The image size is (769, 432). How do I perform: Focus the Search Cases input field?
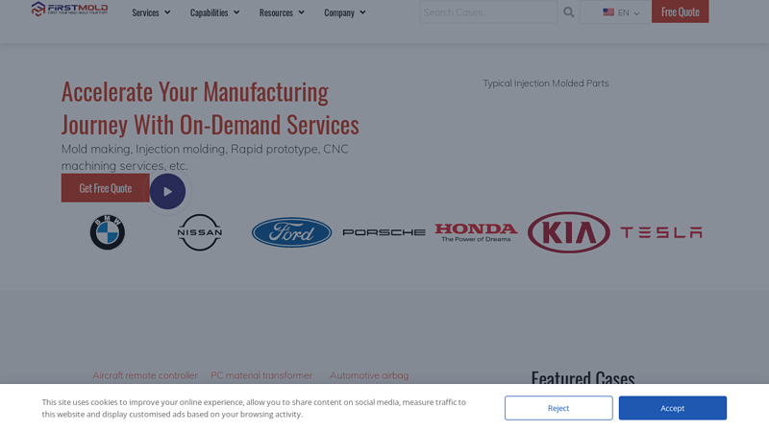(x=488, y=12)
